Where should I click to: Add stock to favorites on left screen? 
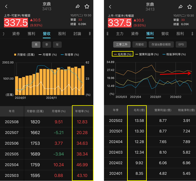pos(87,6)
